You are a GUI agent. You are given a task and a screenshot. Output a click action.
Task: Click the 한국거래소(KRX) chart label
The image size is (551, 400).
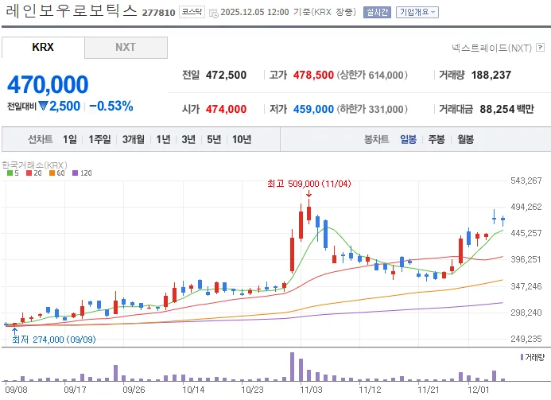click(34, 165)
